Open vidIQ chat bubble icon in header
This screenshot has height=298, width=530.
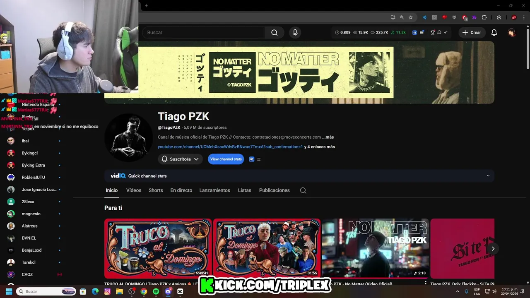click(x=439, y=32)
